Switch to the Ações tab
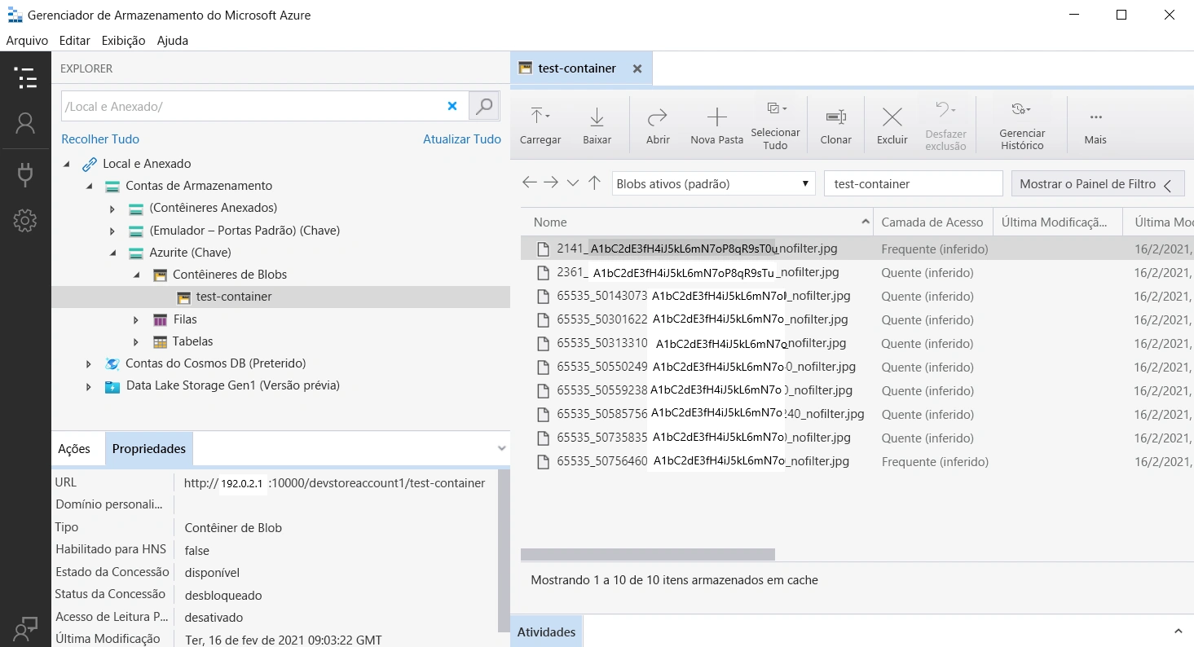 click(74, 449)
